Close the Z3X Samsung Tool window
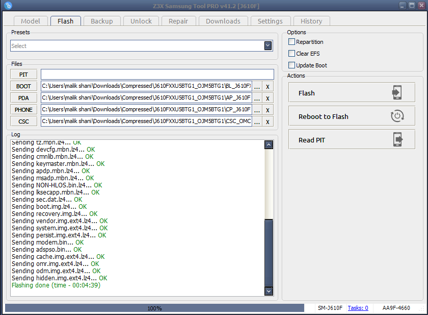 [421, 6]
